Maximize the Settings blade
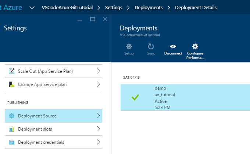The height and width of the screenshot is (154, 250). tap(93, 19)
